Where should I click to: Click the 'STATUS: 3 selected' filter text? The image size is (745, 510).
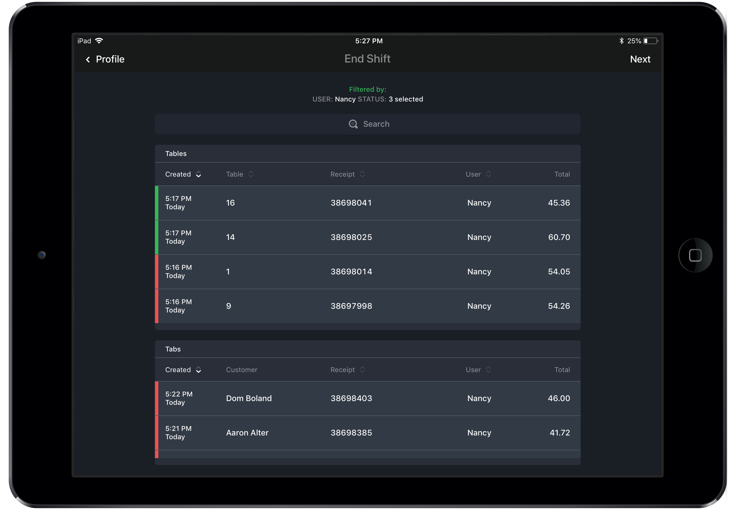coord(390,99)
